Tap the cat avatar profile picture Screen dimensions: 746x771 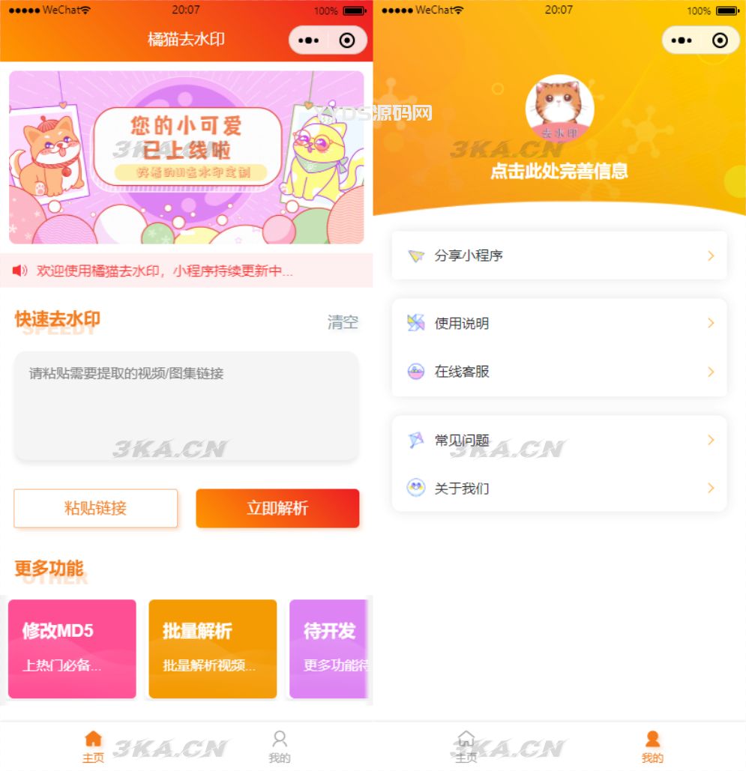point(559,109)
